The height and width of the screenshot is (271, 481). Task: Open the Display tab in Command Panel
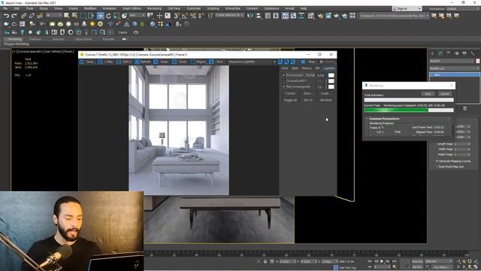pyautogui.click(x=464, y=53)
